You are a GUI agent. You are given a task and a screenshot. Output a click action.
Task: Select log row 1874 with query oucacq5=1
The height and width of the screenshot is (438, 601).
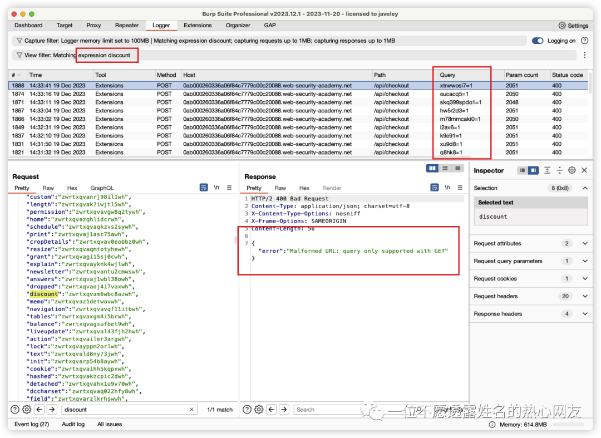coord(298,94)
